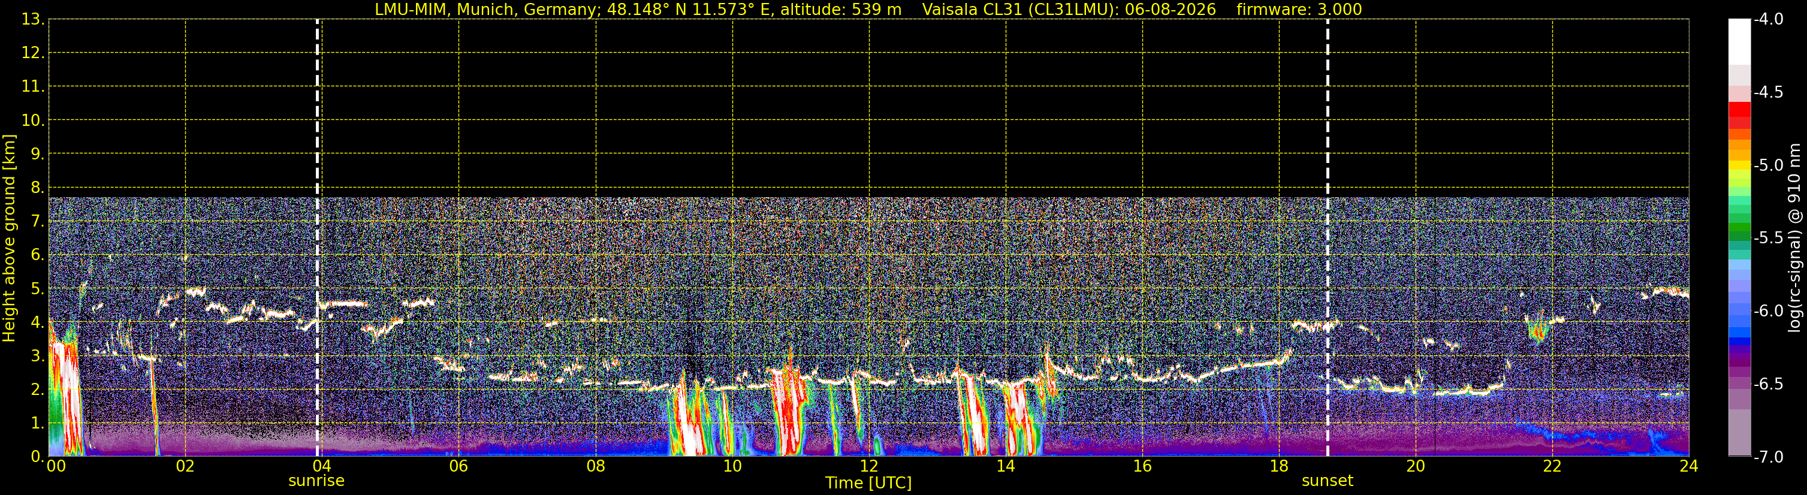Click the '24' time axis tick label
Screen dimensions: 1807x495
coord(1689,466)
